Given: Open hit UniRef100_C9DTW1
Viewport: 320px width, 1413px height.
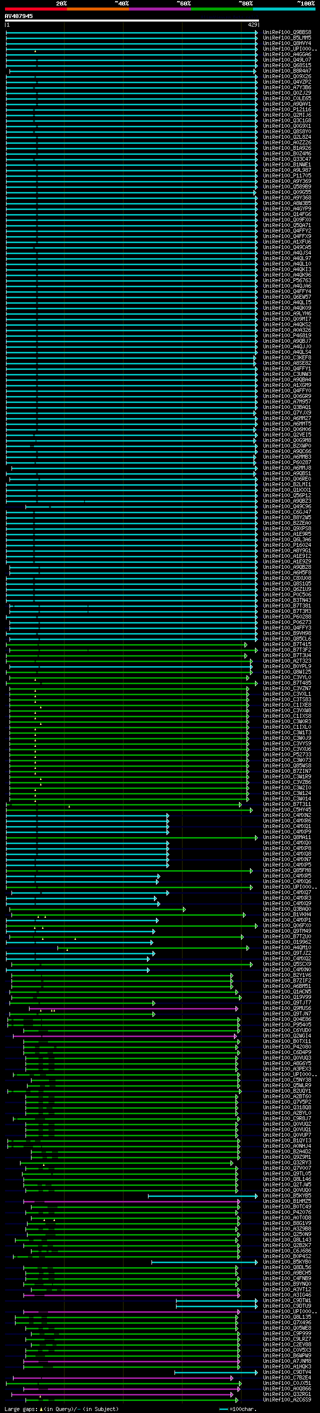Looking at the screenshot, I should (x=287, y=1300).
